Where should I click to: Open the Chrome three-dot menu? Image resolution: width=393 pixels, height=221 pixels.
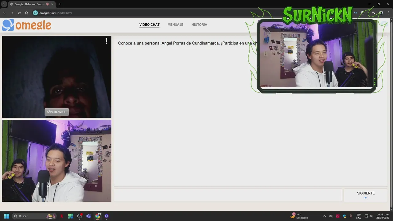pos(388,13)
